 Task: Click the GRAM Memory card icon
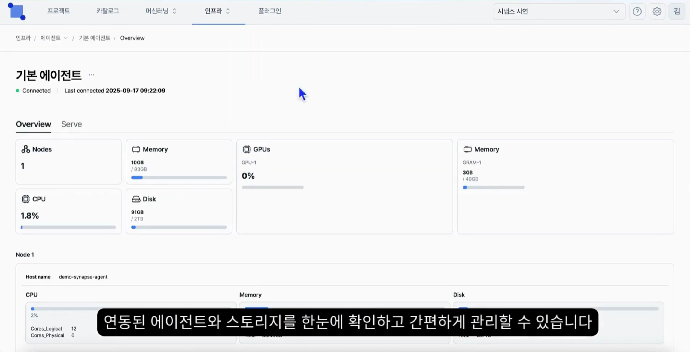pos(467,149)
